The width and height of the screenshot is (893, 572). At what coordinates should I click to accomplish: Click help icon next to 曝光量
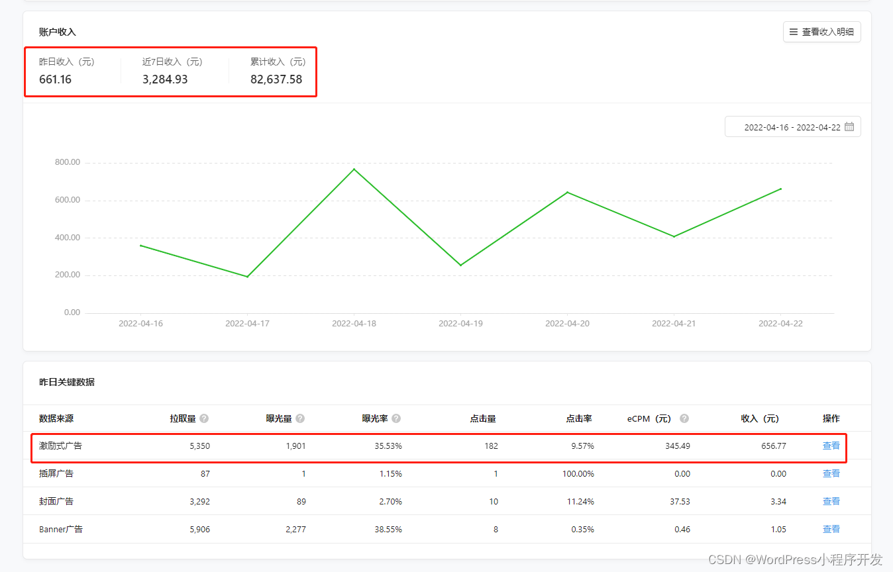(300, 418)
